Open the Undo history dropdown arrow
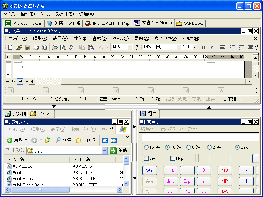 tap(107, 47)
